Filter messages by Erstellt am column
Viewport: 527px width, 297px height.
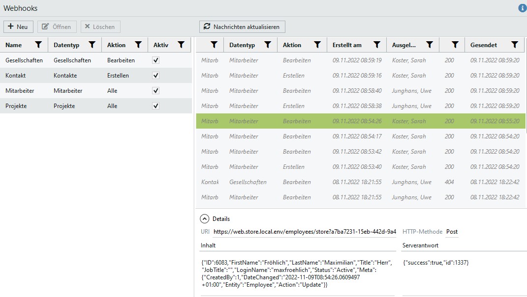point(377,45)
